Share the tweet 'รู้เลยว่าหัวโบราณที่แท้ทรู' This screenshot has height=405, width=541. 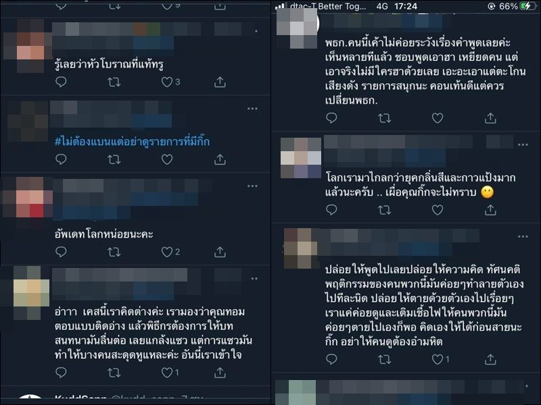click(x=220, y=82)
